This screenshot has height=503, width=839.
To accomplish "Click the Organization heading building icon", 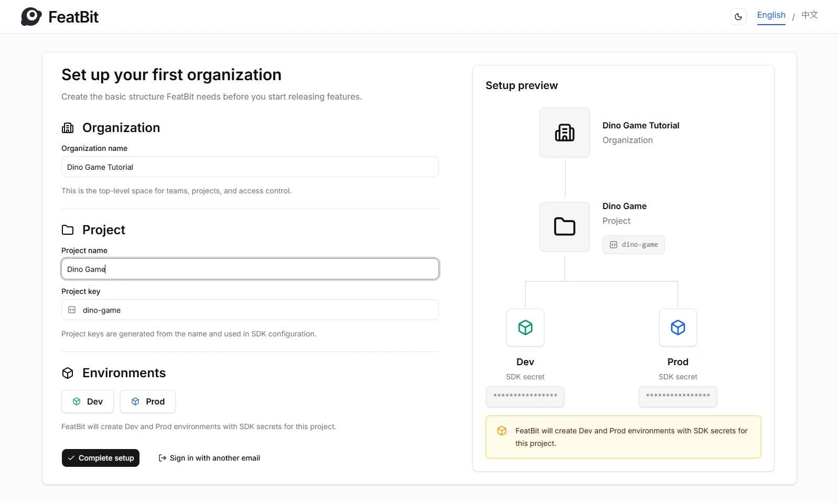I will click(x=68, y=128).
